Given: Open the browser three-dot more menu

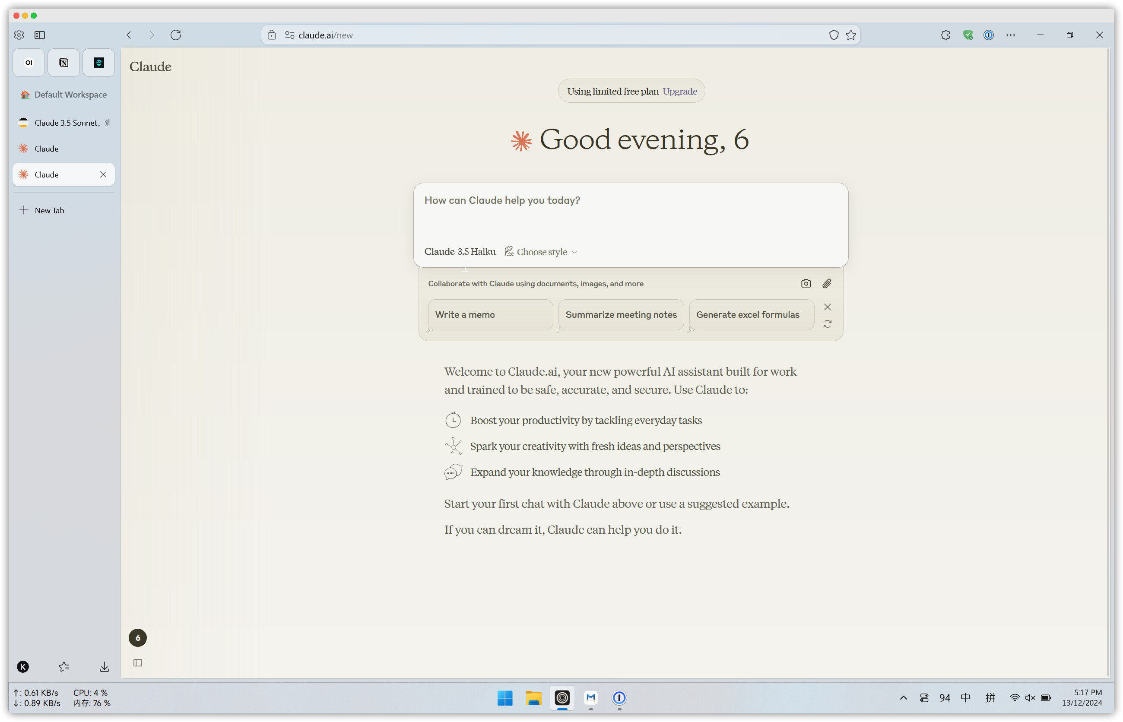Looking at the screenshot, I should click(x=1010, y=35).
